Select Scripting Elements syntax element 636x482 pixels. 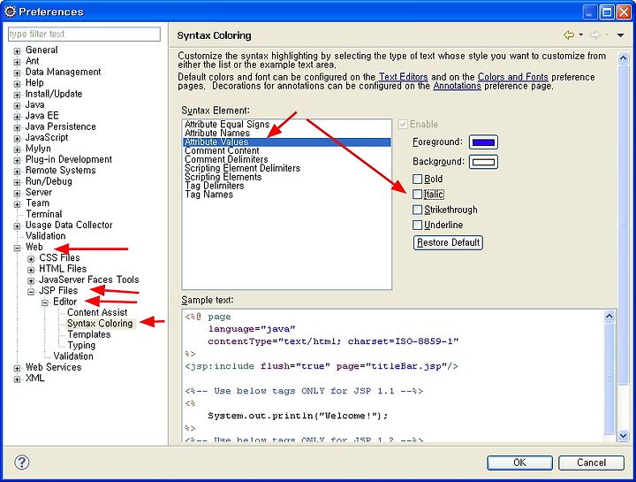(223, 177)
